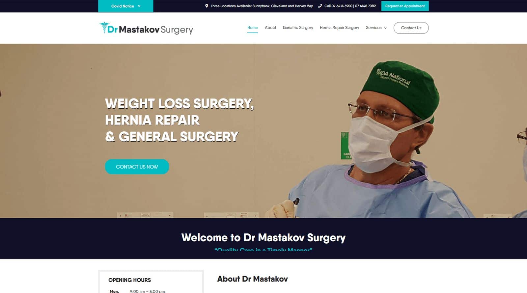Open the Services dropdown arrow
The height and width of the screenshot is (293, 527).
(x=385, y=28)
